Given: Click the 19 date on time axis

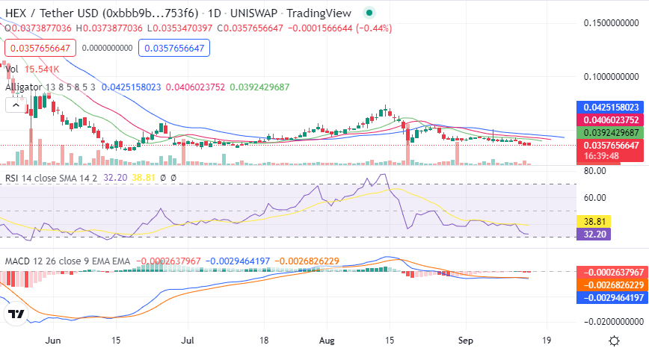Looking at the screenshot, I should coord(547,341).
